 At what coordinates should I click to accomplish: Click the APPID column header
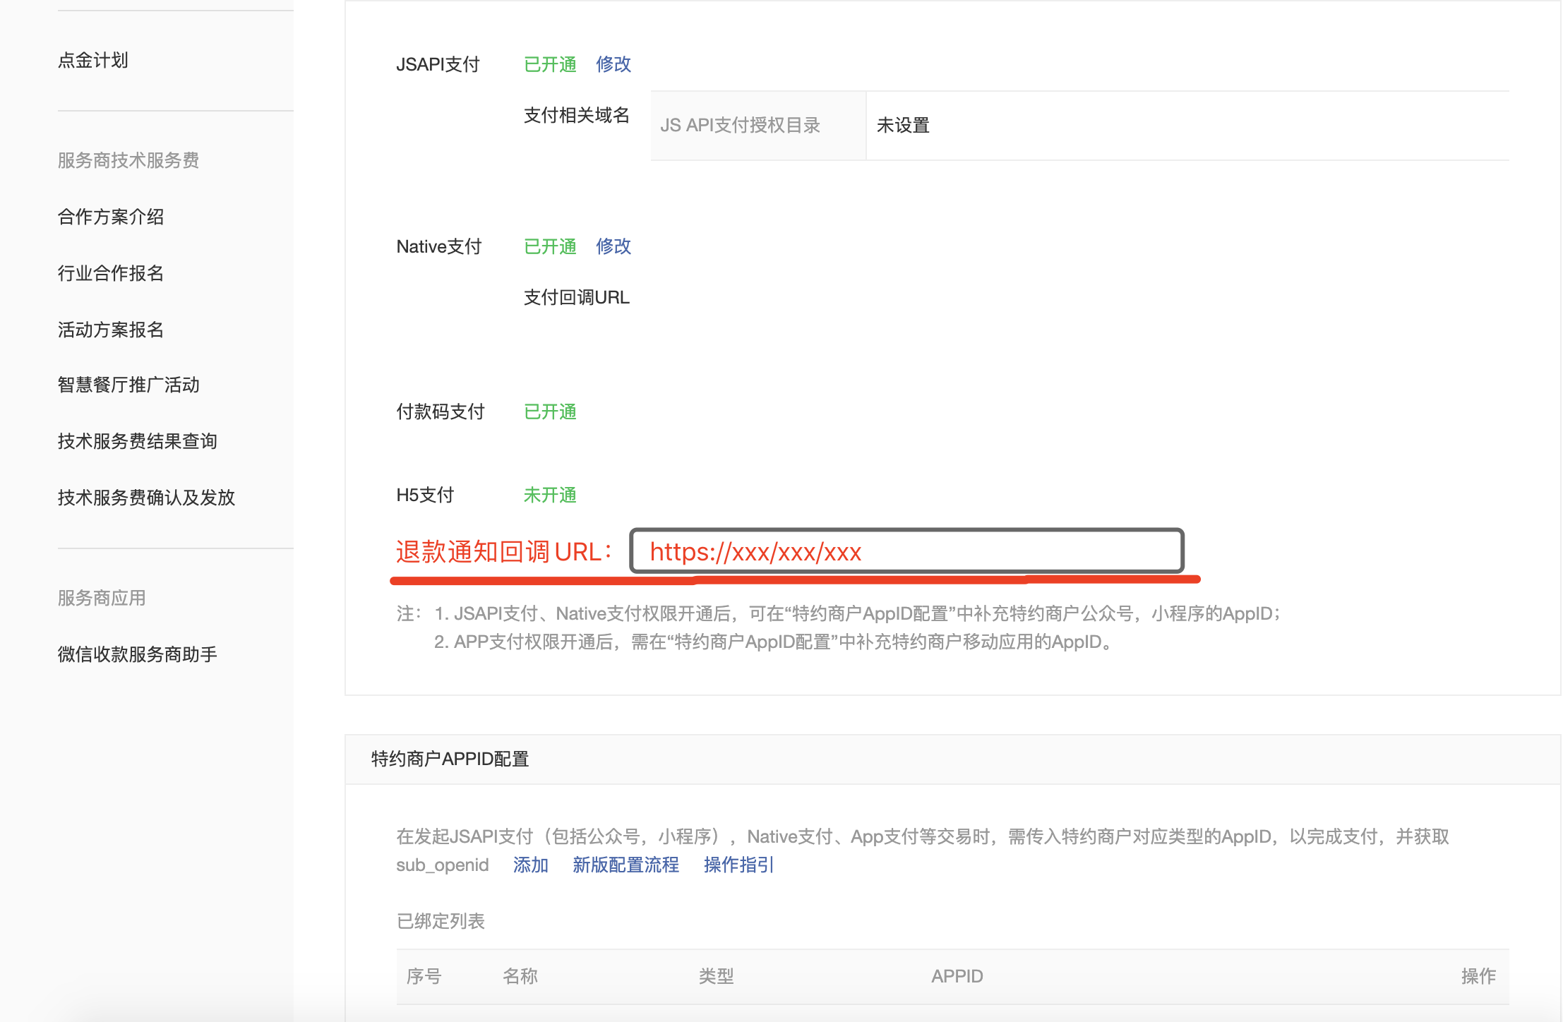tap(957, 976)
